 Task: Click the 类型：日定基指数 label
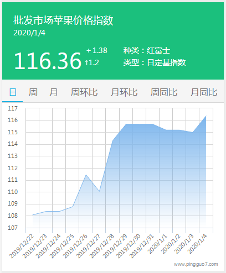point(155,62)
